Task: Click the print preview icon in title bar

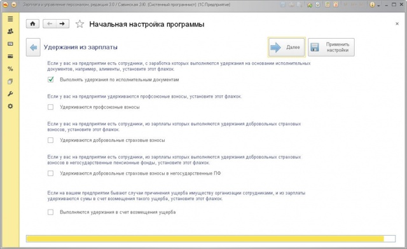Action: click(300, 4)
